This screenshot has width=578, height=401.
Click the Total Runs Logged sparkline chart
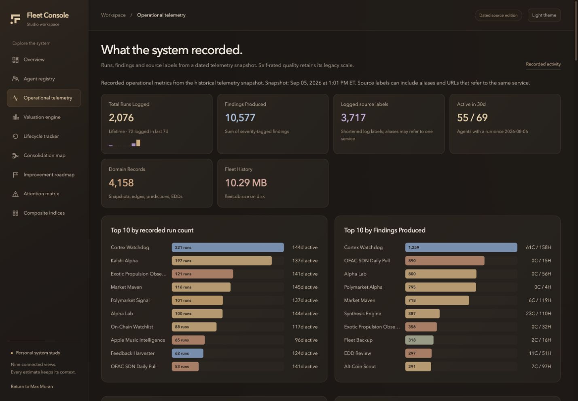click(125, 143)
